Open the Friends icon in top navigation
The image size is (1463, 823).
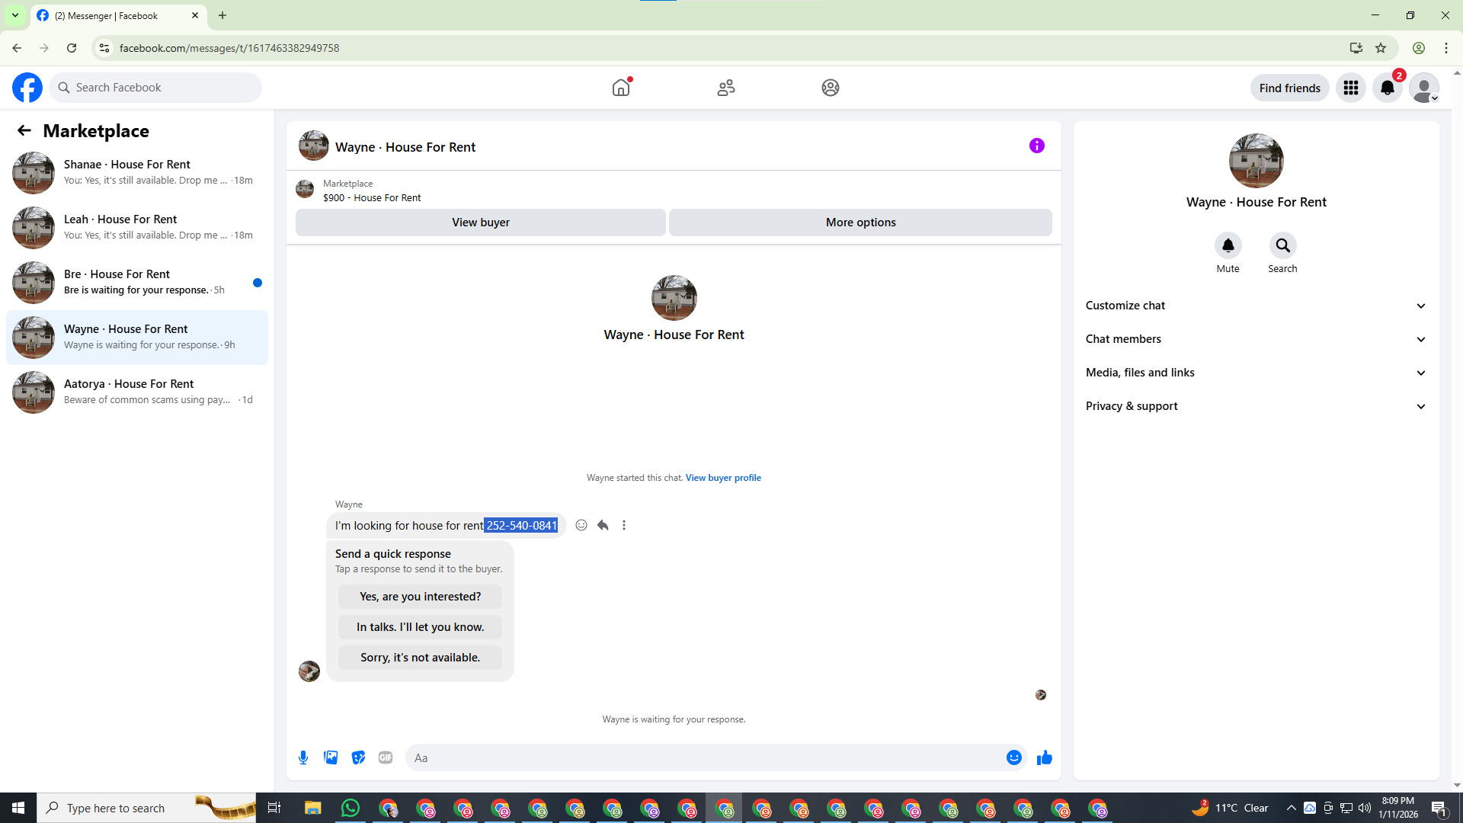(726, 88)
